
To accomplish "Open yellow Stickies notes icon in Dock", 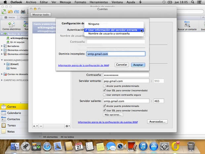I will tap(100, 146).
